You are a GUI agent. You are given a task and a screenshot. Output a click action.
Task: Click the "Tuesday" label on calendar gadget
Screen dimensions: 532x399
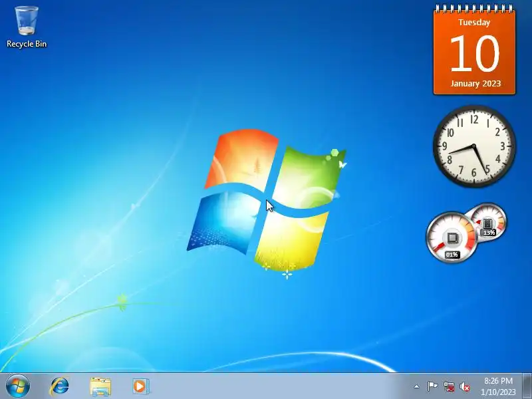pyautogui.click(x=474, y=23)
